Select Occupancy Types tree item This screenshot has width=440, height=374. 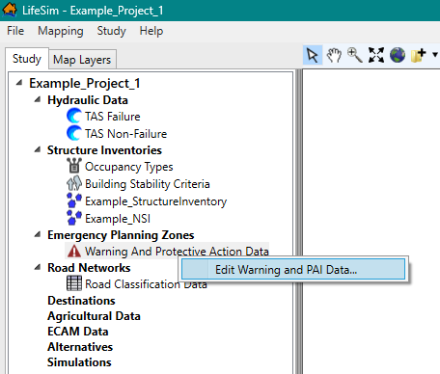129,167
